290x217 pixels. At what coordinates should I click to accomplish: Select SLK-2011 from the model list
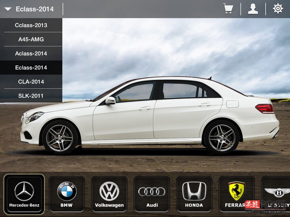click(31, 96)
